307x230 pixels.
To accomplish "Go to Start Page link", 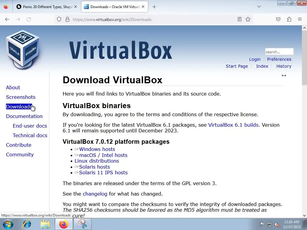I will click(237, 66).
